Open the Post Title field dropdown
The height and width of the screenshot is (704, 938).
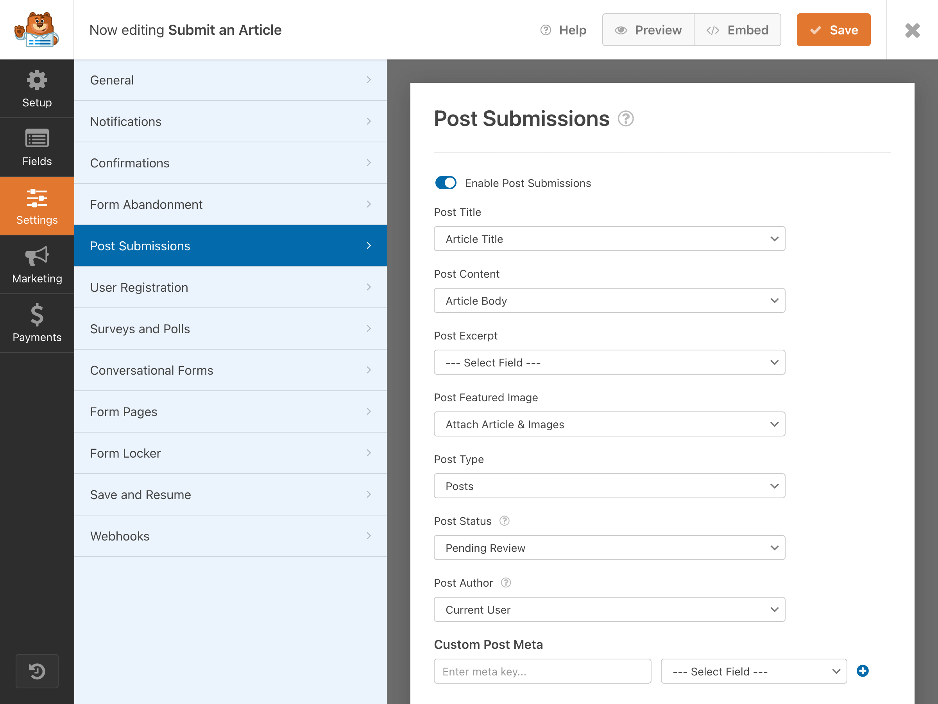(x=609, y=239)
